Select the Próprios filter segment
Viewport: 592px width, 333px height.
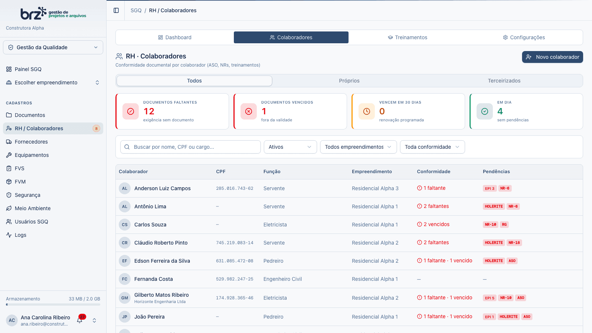point(349,81)
